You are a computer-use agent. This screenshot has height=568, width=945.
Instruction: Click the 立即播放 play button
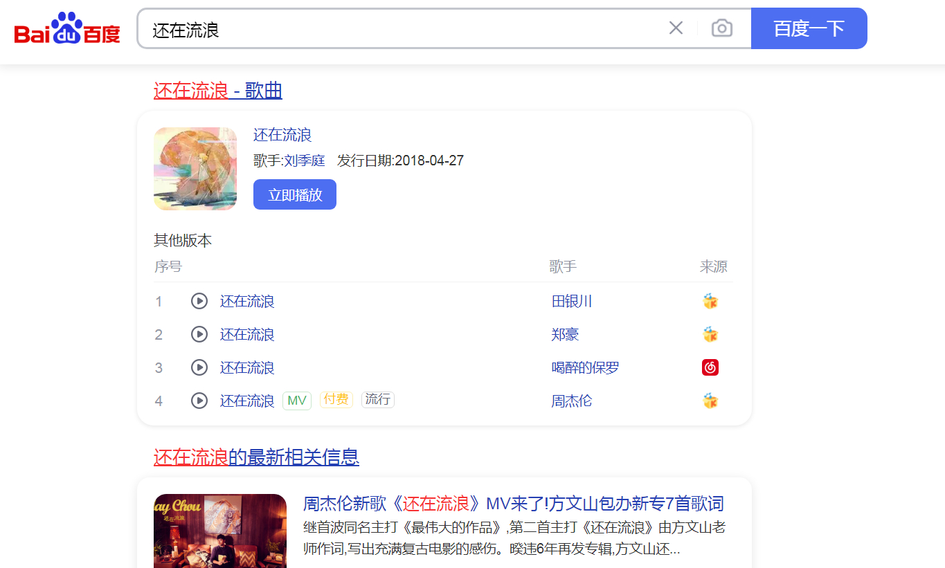294,194
